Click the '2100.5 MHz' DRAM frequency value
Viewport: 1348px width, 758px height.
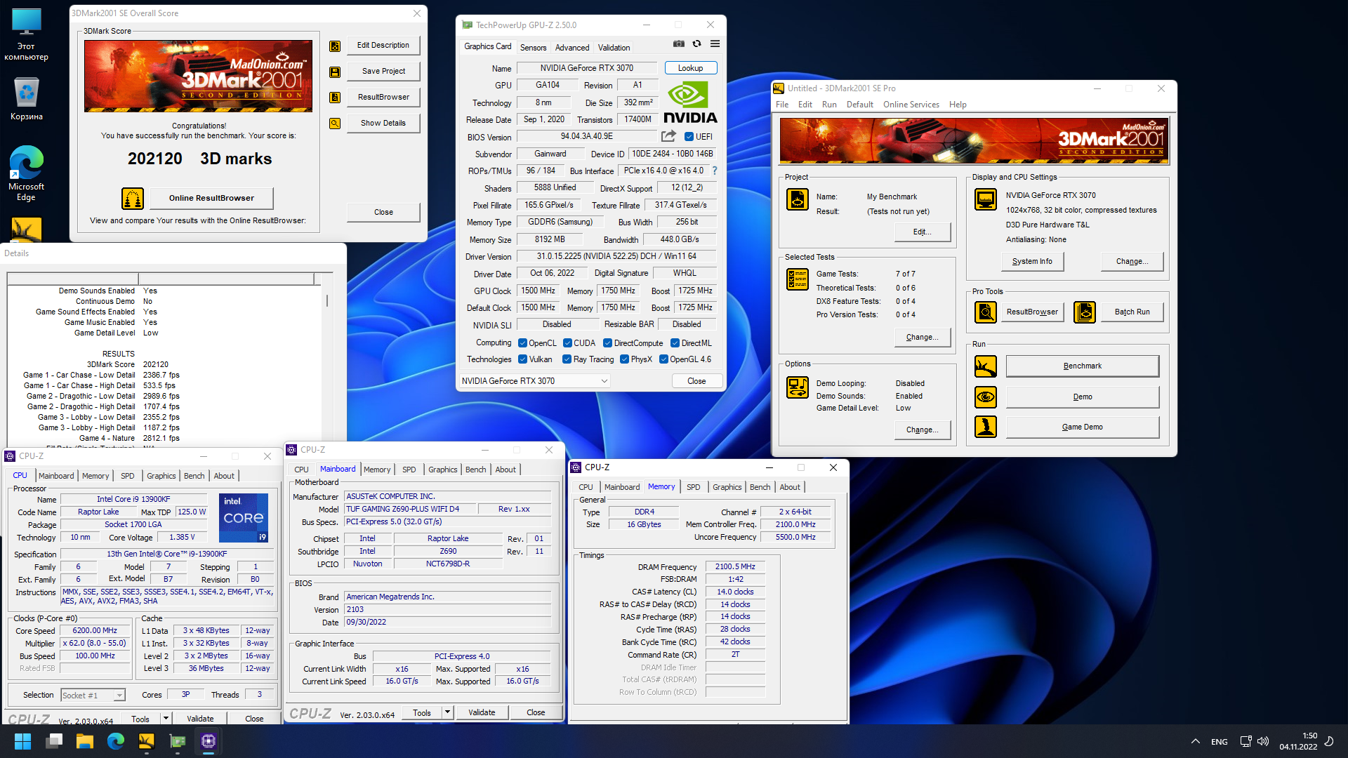[735, 566]
